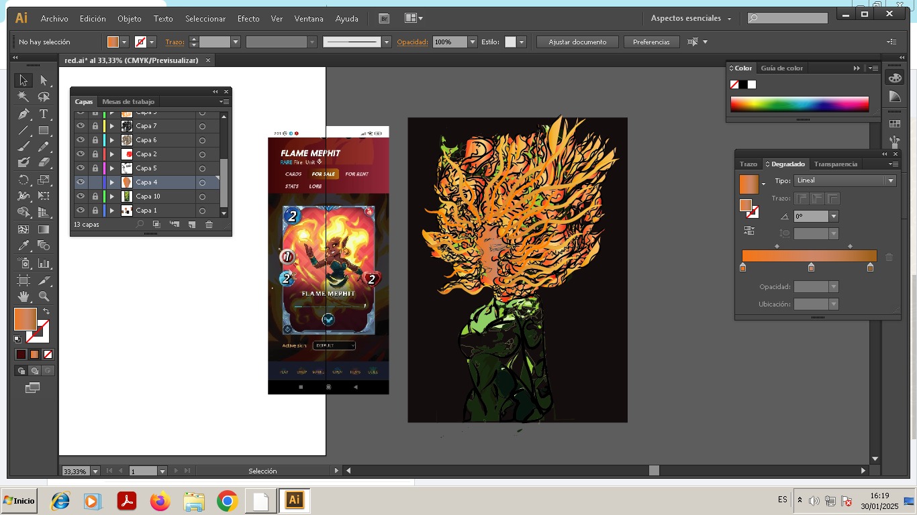Open the Swatches panel from right dock
The width and height of the screenshot is (917, 515).
coord(894,124)
